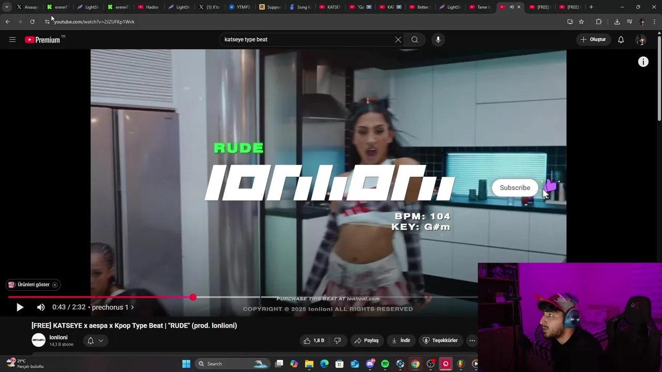Open FL Studio from the taskbar

(x=460, y=364)
